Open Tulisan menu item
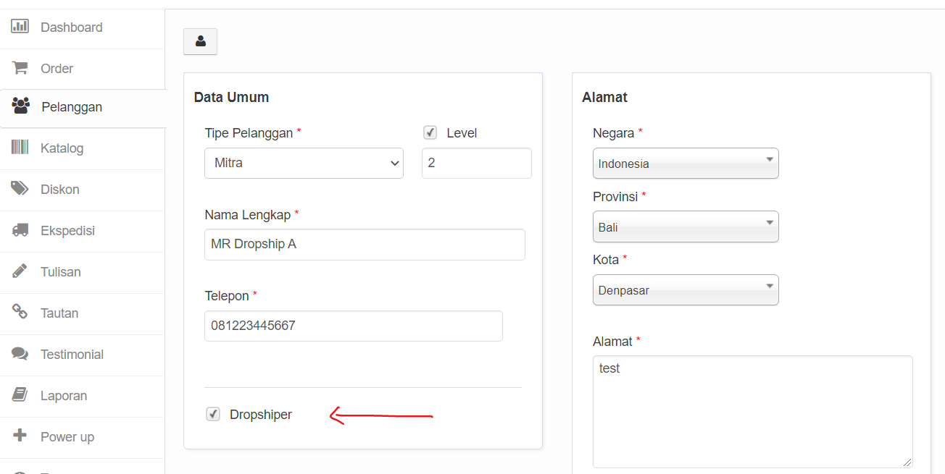This screenshot has height=474, width=945. point(82,272)
